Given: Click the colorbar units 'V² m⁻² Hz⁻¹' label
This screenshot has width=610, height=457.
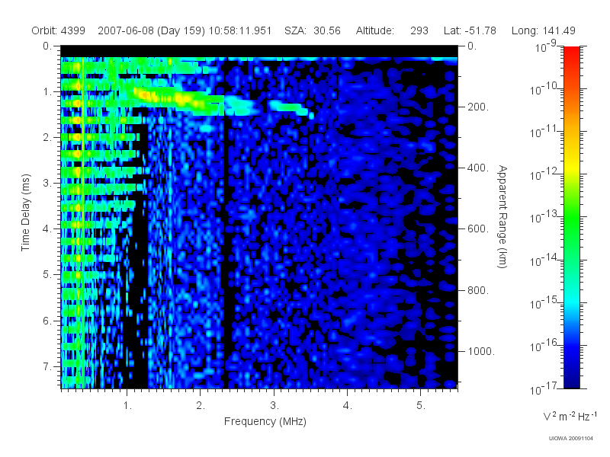Looking at the screenshot, I should 570,416.
